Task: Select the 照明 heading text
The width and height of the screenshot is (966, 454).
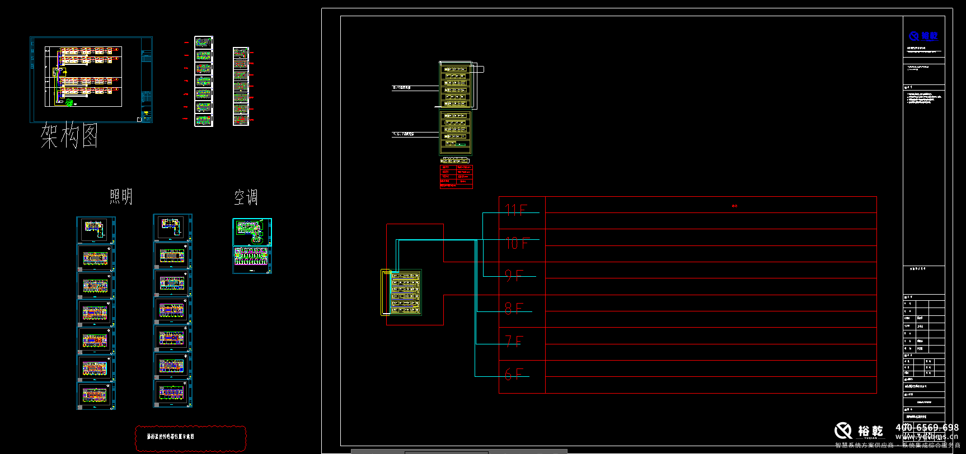Action: click(121, 197)
